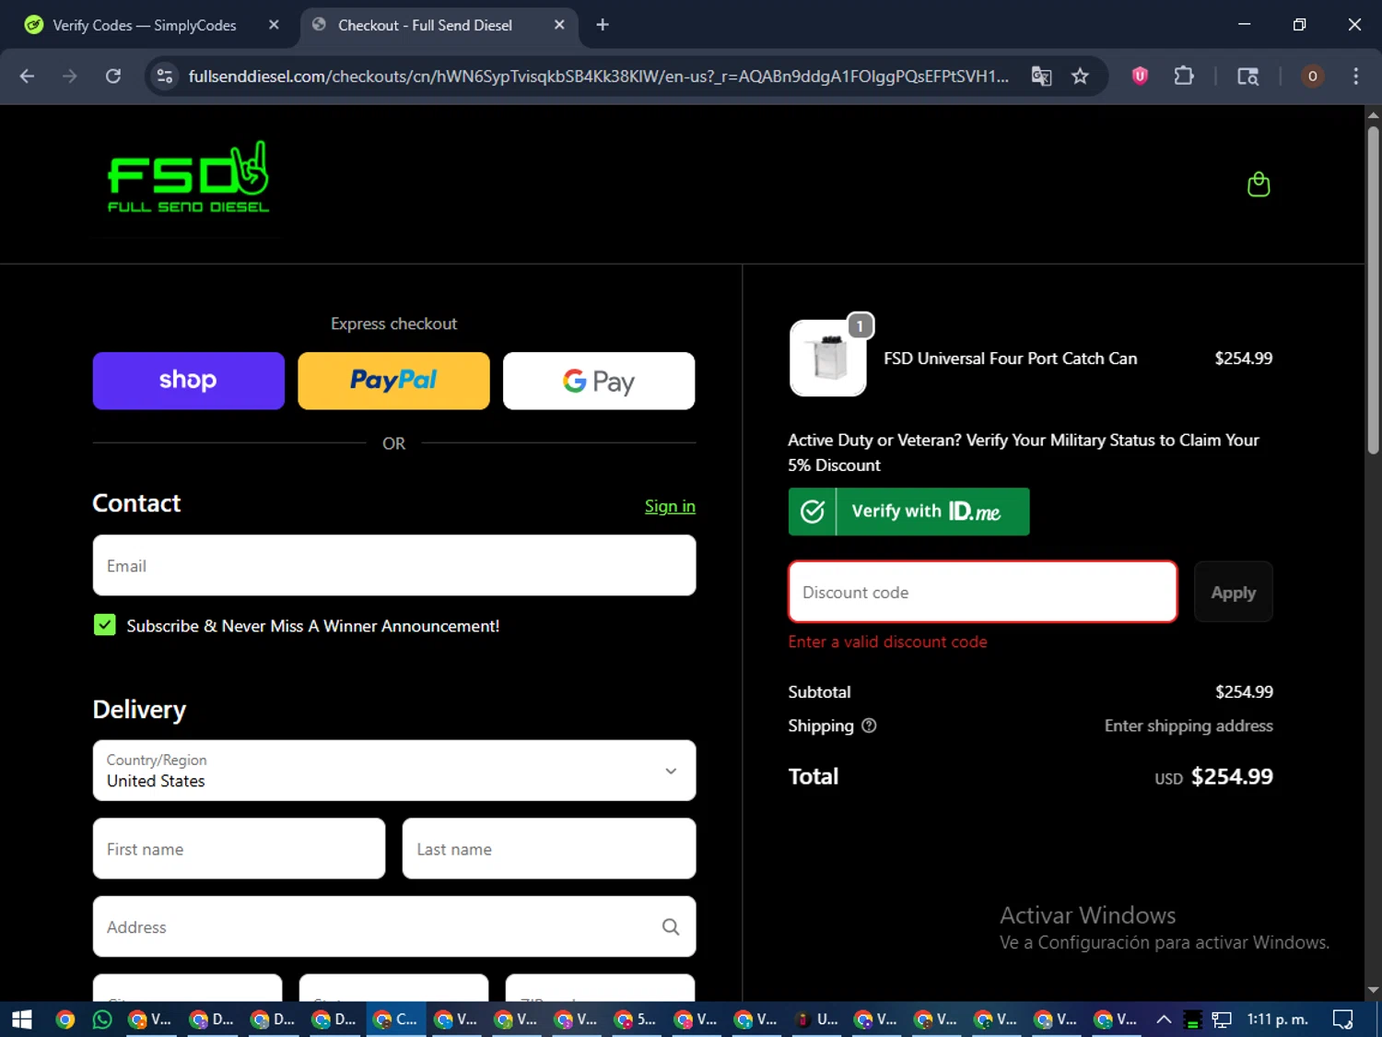Open the Chrome profile avatar
1382x1037 pixels.
[1312, 77]
